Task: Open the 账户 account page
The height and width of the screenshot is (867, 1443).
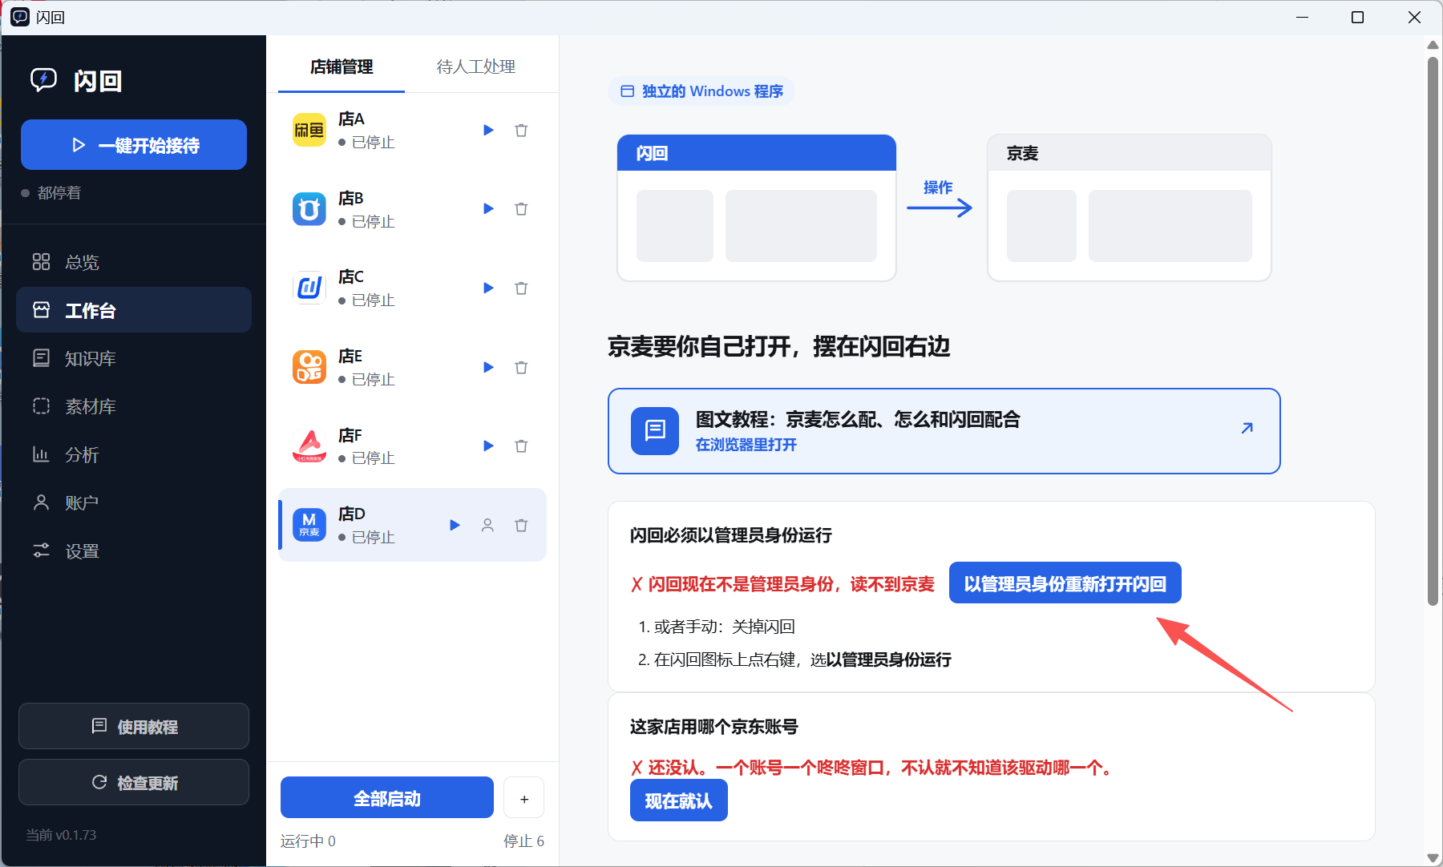Action: pos(134,502)
